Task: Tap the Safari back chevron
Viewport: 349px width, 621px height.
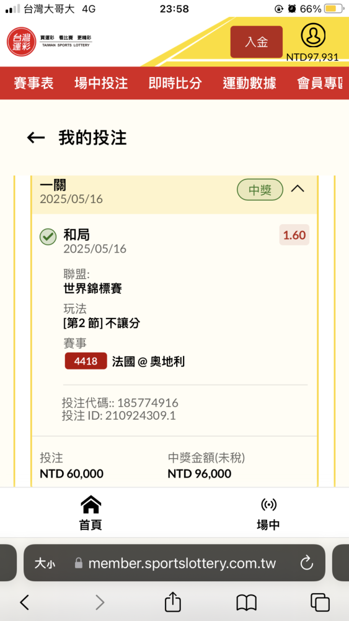Action: click(25, 602)
